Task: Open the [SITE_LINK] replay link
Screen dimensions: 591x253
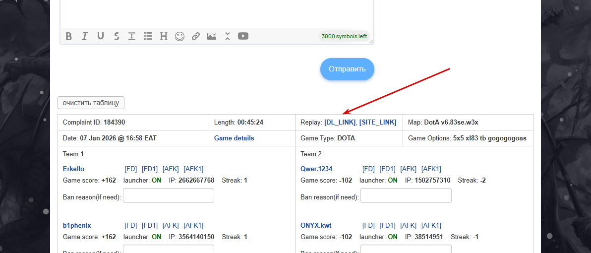Action: (x=378, y=122)
